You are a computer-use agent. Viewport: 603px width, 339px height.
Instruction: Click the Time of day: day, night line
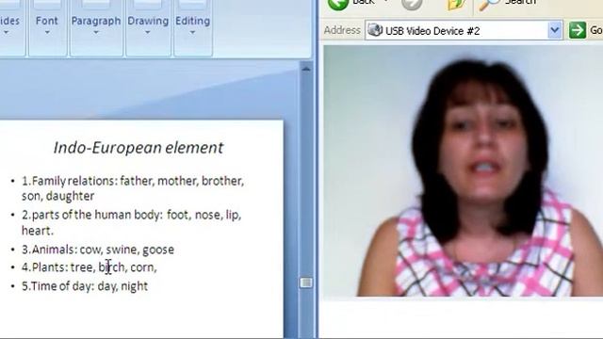pos(85,286)
